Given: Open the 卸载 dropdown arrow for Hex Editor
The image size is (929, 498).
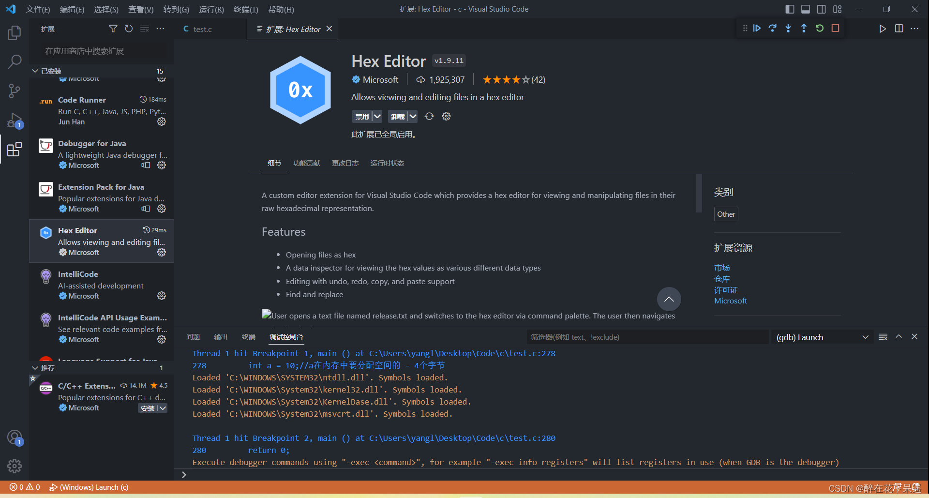Looking at the screenshot, I should (x=412, y=116).
